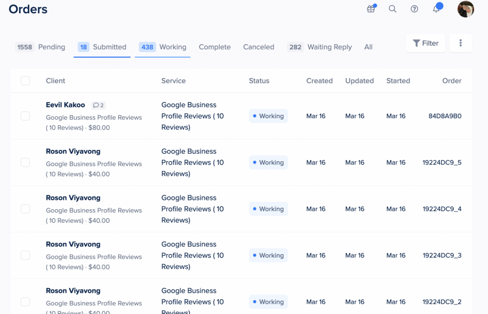Open the Filter button

pos(426,43)
